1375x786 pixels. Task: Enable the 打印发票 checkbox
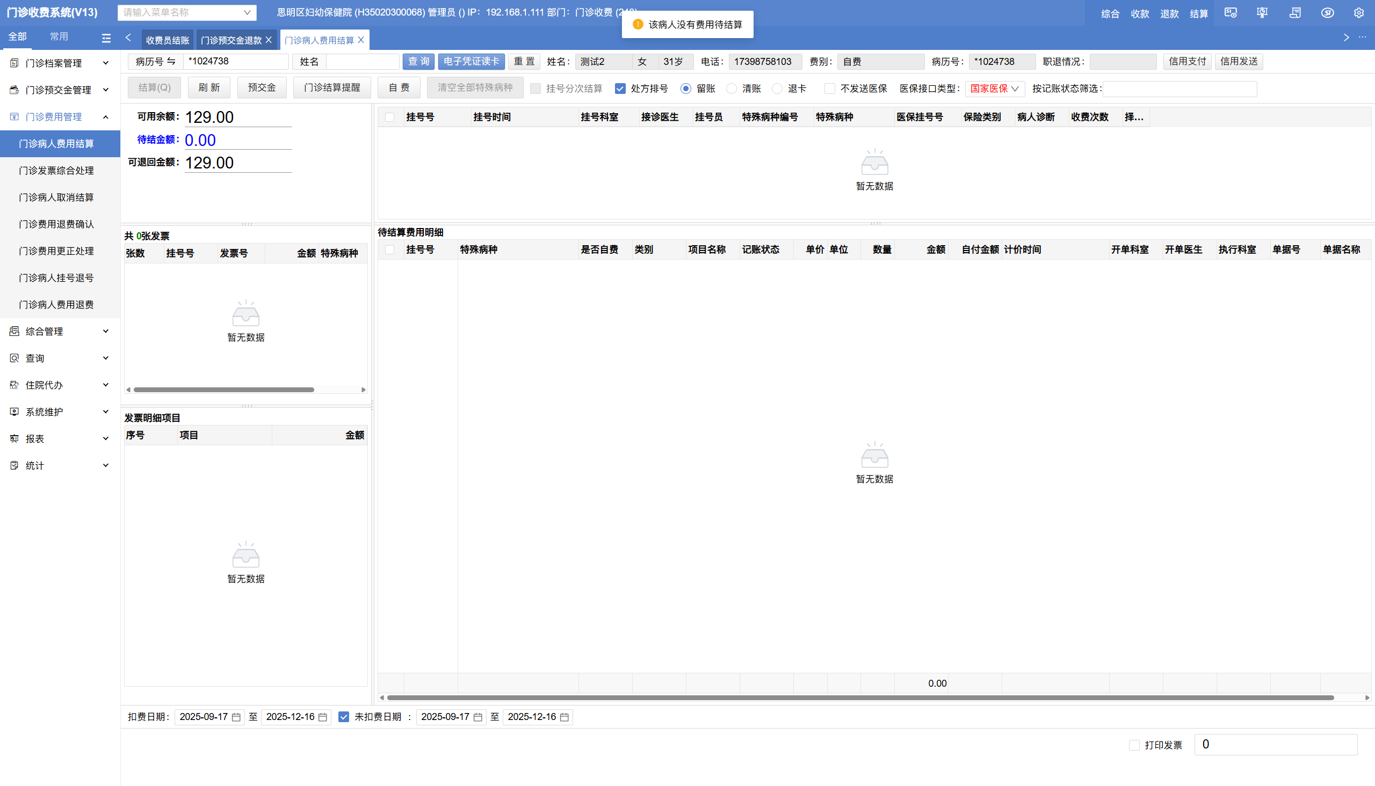[1134, 745]
